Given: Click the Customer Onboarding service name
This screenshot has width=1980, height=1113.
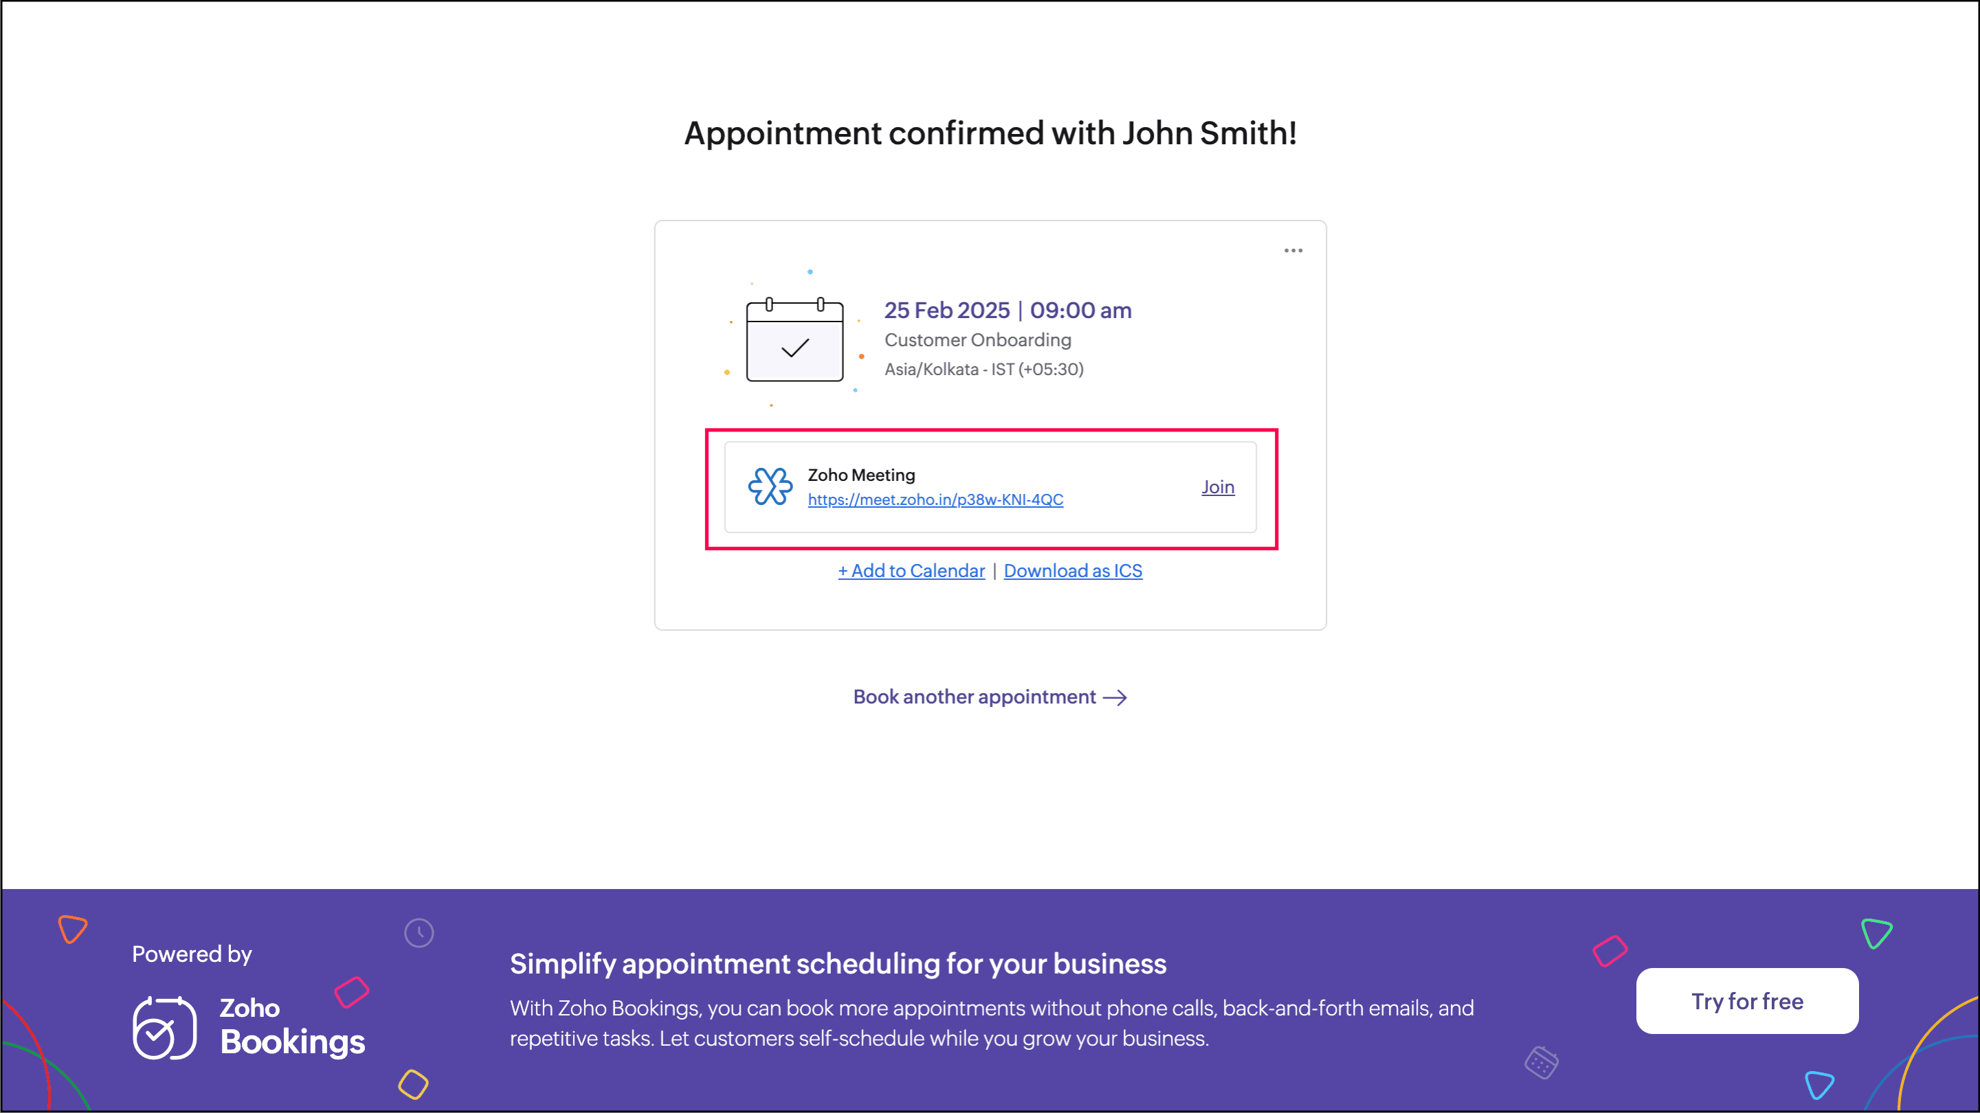Looking at the screenshot, I should click(977, 341).
